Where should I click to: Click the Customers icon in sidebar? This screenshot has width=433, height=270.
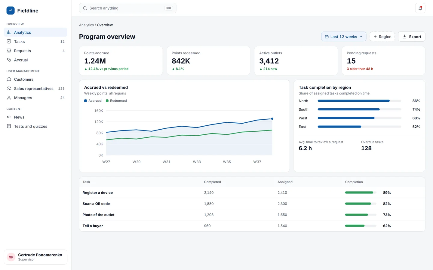point(9,79)
